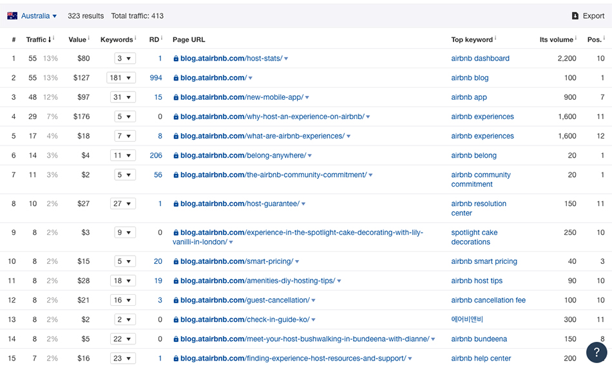The image size is (612, 365).
Task: Open the airbnb bundeena keyword
Action: [479, 339]
